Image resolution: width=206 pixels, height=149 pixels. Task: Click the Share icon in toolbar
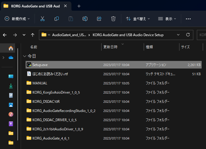coord(99,19)
